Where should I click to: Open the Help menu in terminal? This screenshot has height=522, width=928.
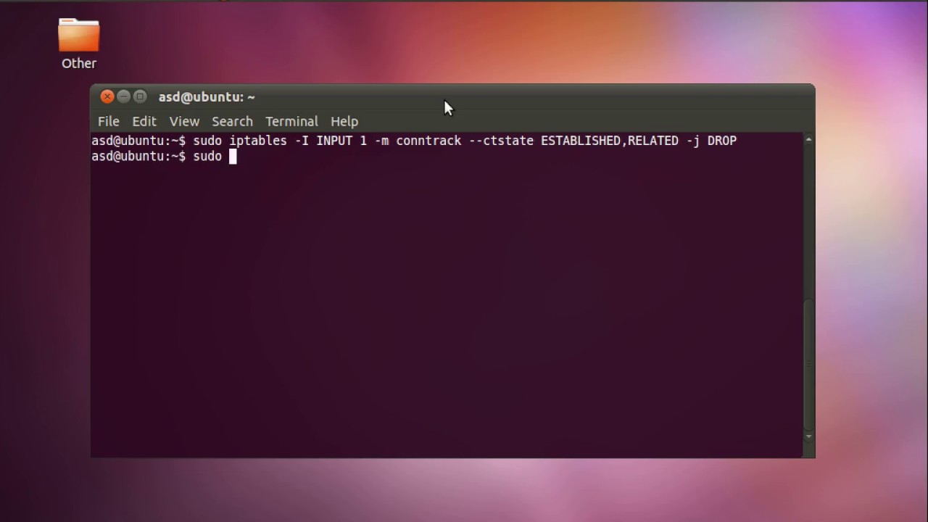pyautogui.click(x=344, y=121)
